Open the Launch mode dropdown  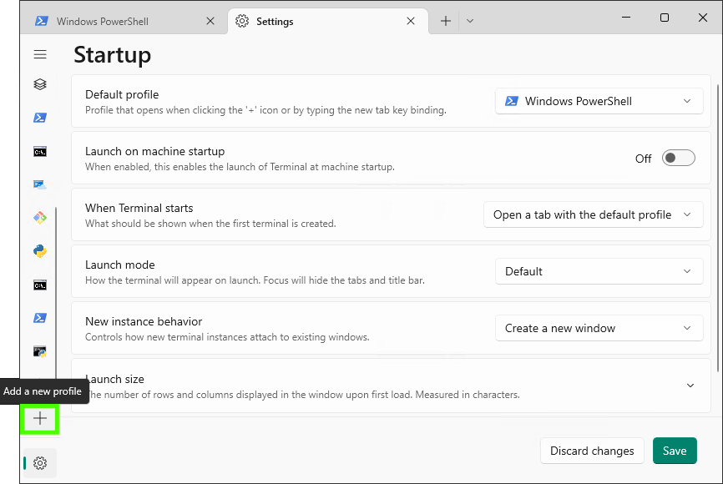click(599, 272)
